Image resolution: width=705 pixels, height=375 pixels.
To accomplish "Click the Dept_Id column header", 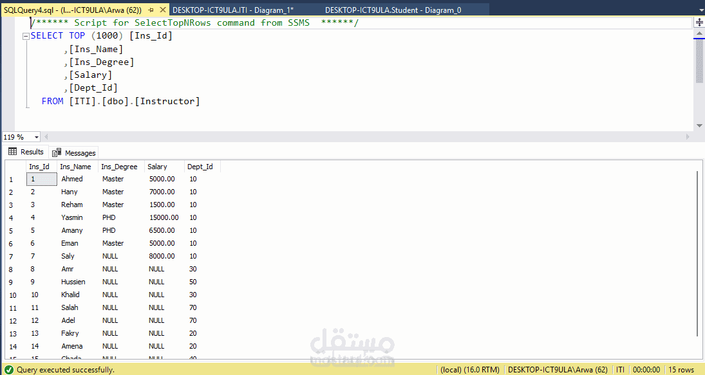I will pos(202,167).
